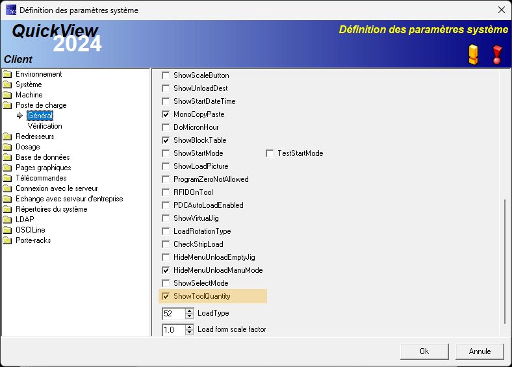512x367 pixels.
Task: Click the Pages graphiques folder icon
Action: [7, 168]
